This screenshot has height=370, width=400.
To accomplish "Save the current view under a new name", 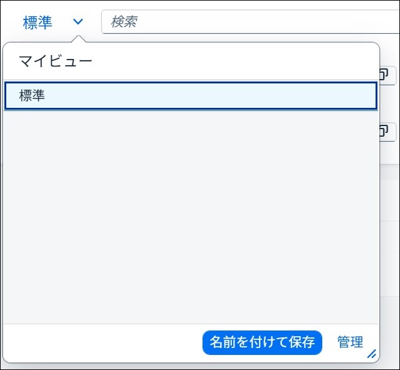I will click(262, 342).
